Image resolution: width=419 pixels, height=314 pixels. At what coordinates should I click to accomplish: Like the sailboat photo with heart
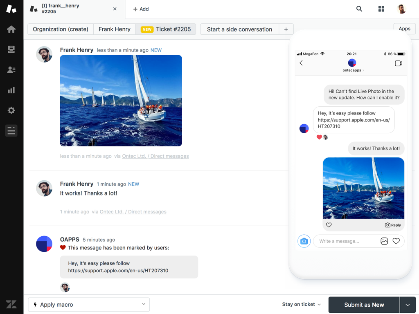[329, 225]
